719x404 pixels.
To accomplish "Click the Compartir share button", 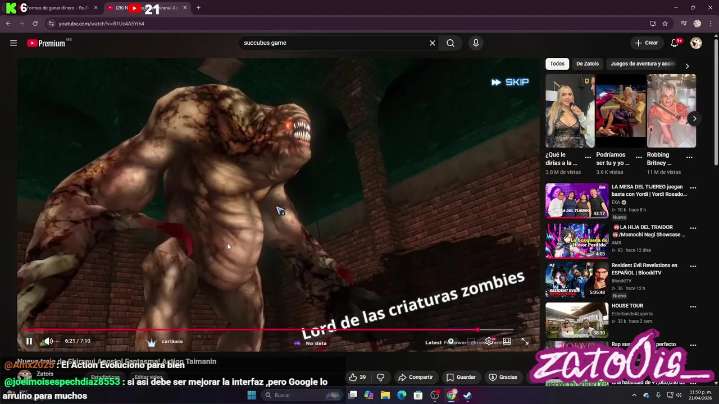I will tap(416, 377).
